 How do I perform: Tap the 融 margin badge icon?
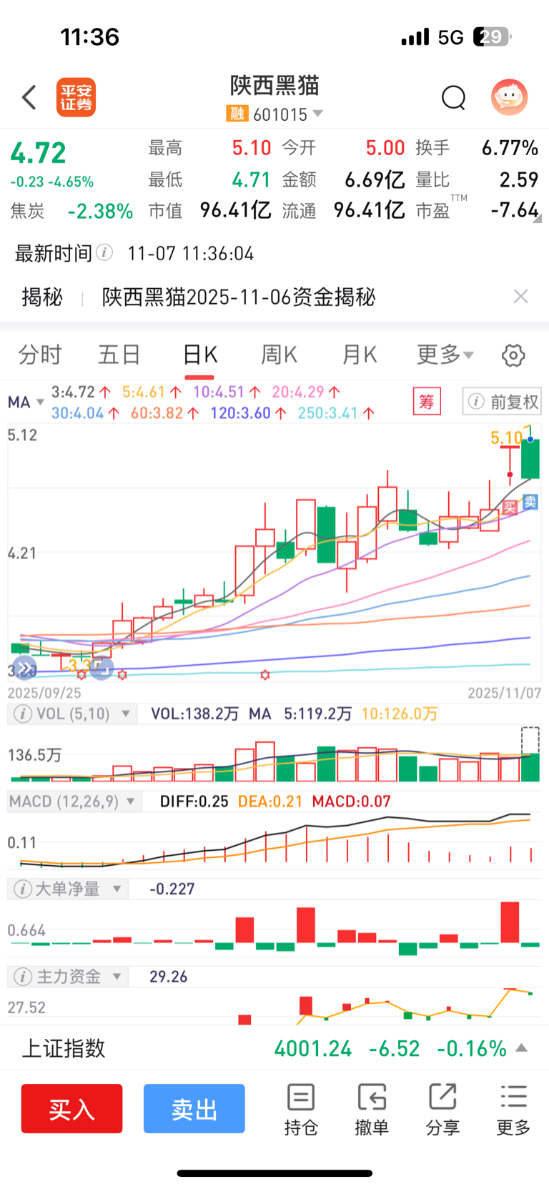(237, 114)
